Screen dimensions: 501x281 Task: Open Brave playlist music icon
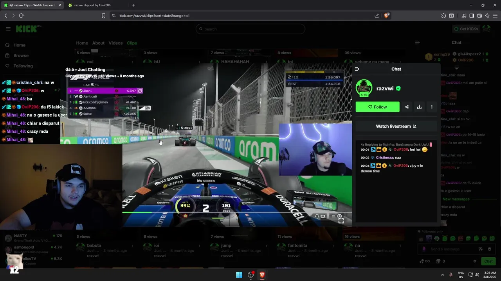[464, 16]
